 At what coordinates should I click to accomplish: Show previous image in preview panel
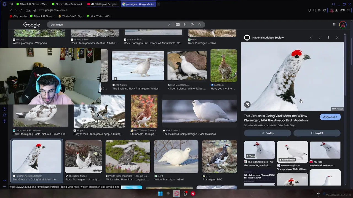[311, 38]
